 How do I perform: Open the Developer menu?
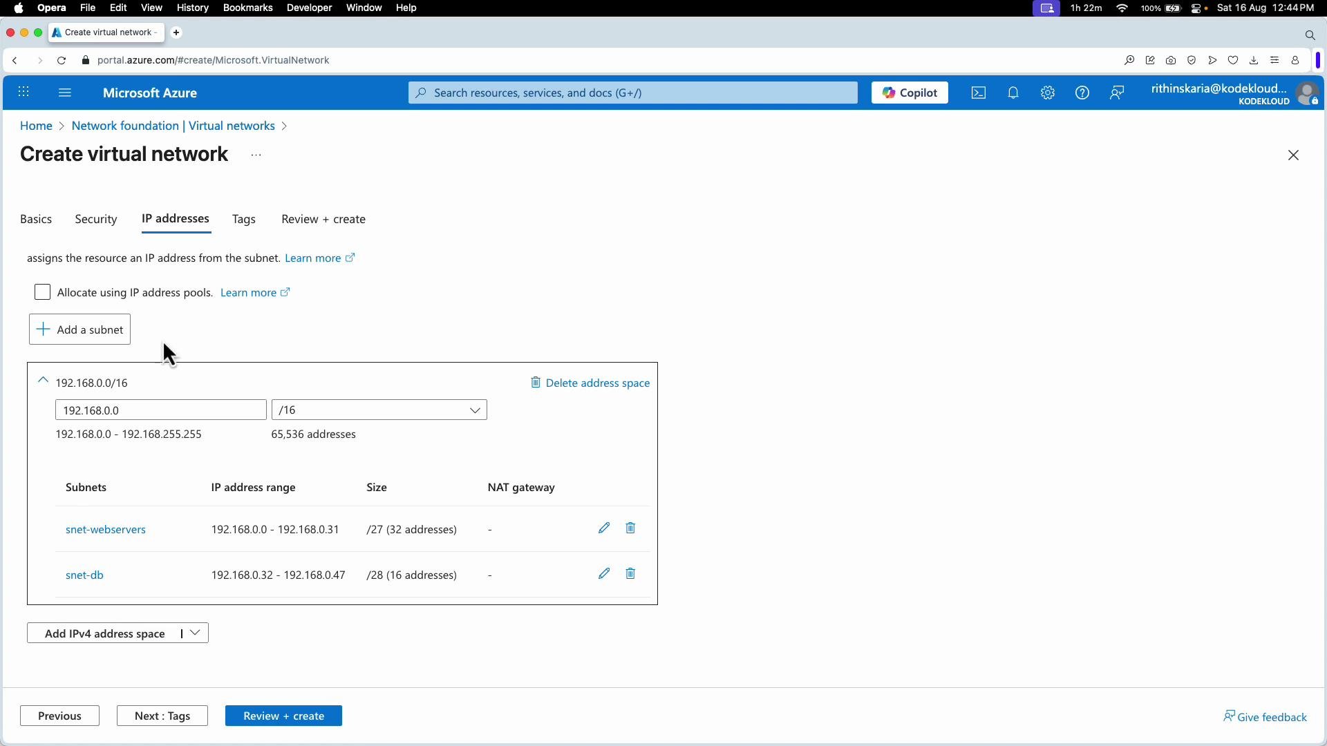(x=310, y=8)
